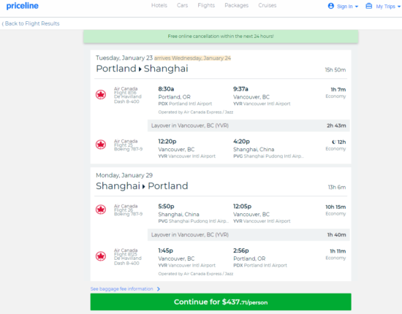The image size is (402, 314).
Task: Click the free online cancellation banner
Action: (x=221, y=37)
